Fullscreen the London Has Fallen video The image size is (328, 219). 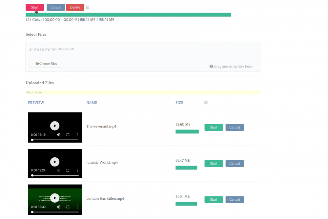click(x=68, y=207)
